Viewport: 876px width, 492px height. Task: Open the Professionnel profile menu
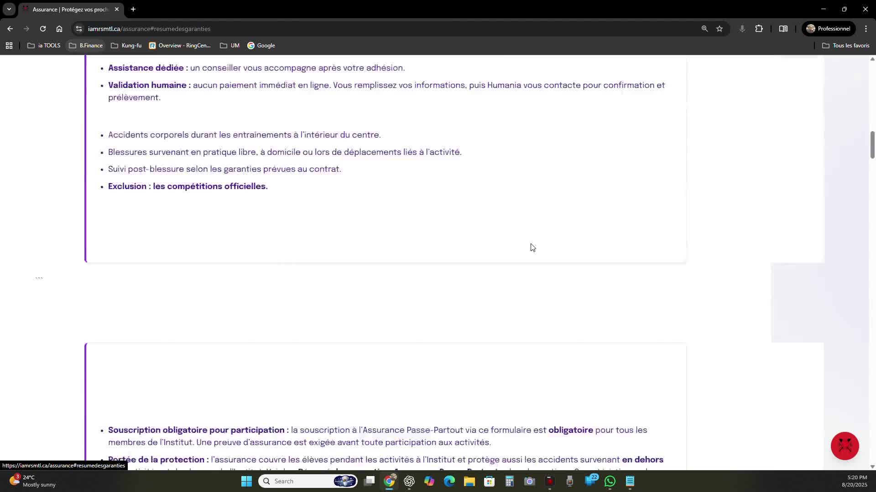point(829,29)
